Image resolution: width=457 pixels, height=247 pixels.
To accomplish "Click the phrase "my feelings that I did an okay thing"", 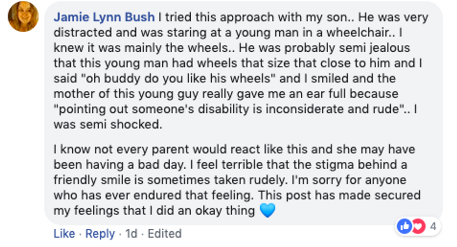I will 154,211.
